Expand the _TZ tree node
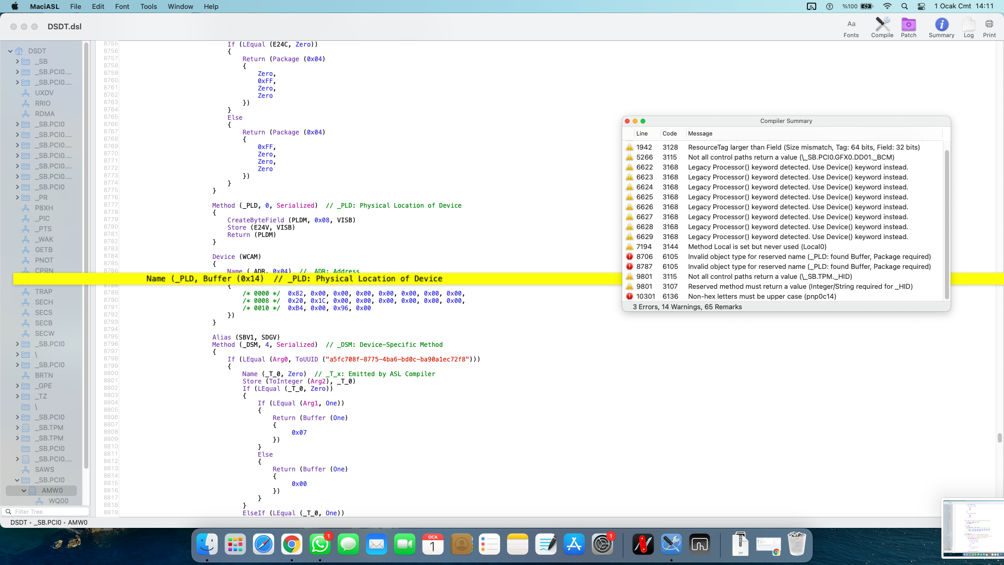Viewport: 1004px width, 565px height. (x=17, y=396)
